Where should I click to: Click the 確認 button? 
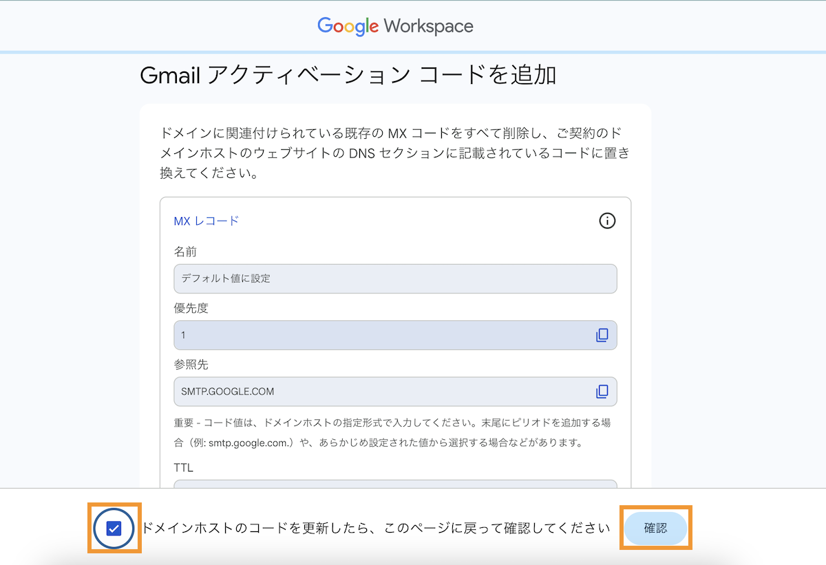point(655,529)
